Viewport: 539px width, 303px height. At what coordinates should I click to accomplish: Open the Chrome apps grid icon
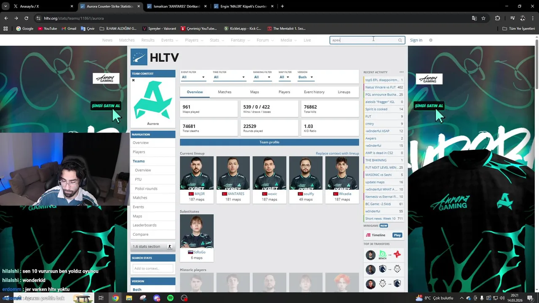5,29
